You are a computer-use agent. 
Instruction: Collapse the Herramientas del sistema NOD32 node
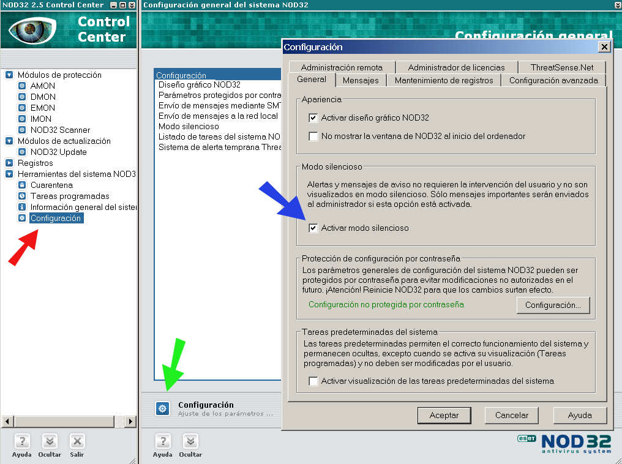9,174
